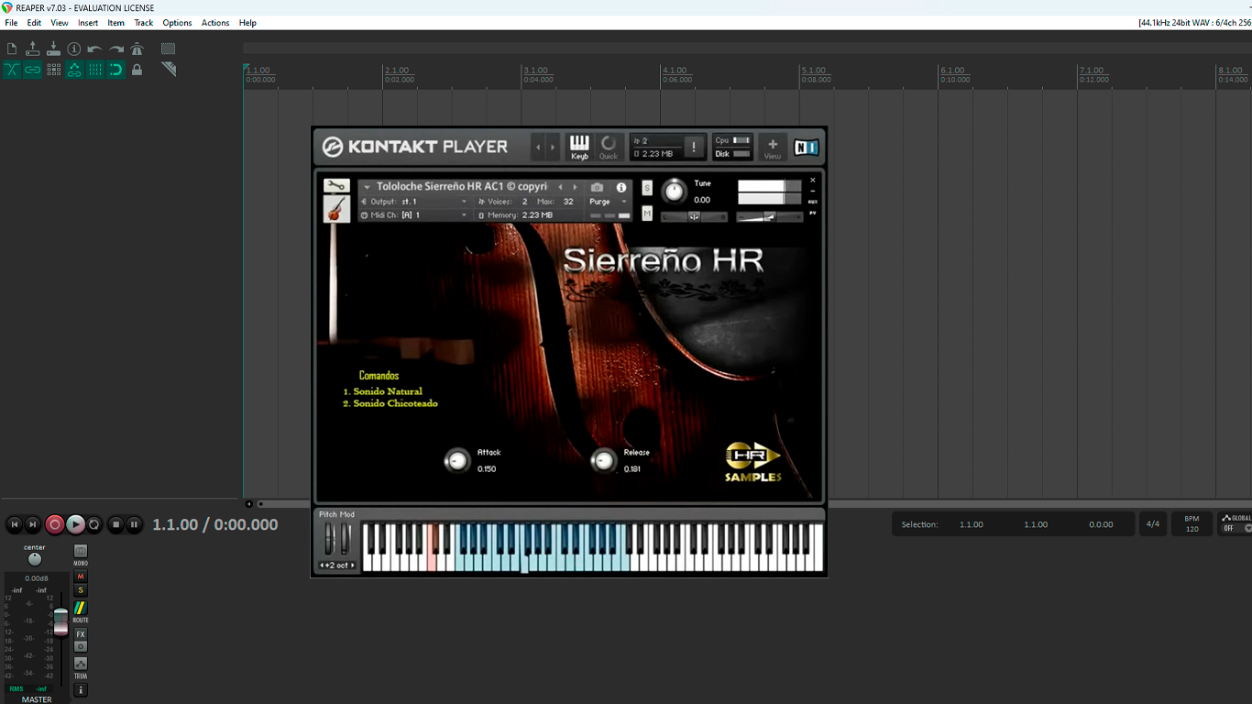
Task: Open the Midi Ch [A] 1 dropdown
Action: 414,215
